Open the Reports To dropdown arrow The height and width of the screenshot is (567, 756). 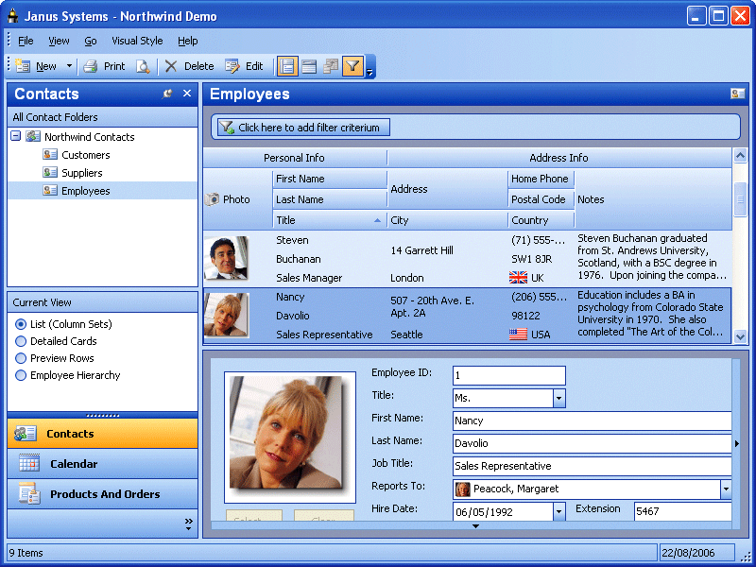(726, 489)
